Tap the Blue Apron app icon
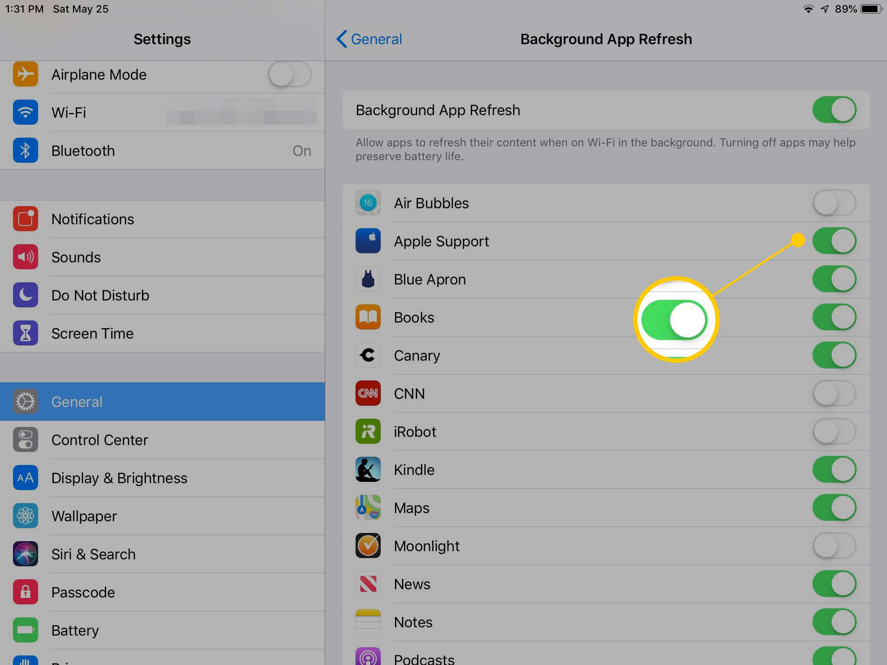The image size is (887, 665). (x=368, y=279)
